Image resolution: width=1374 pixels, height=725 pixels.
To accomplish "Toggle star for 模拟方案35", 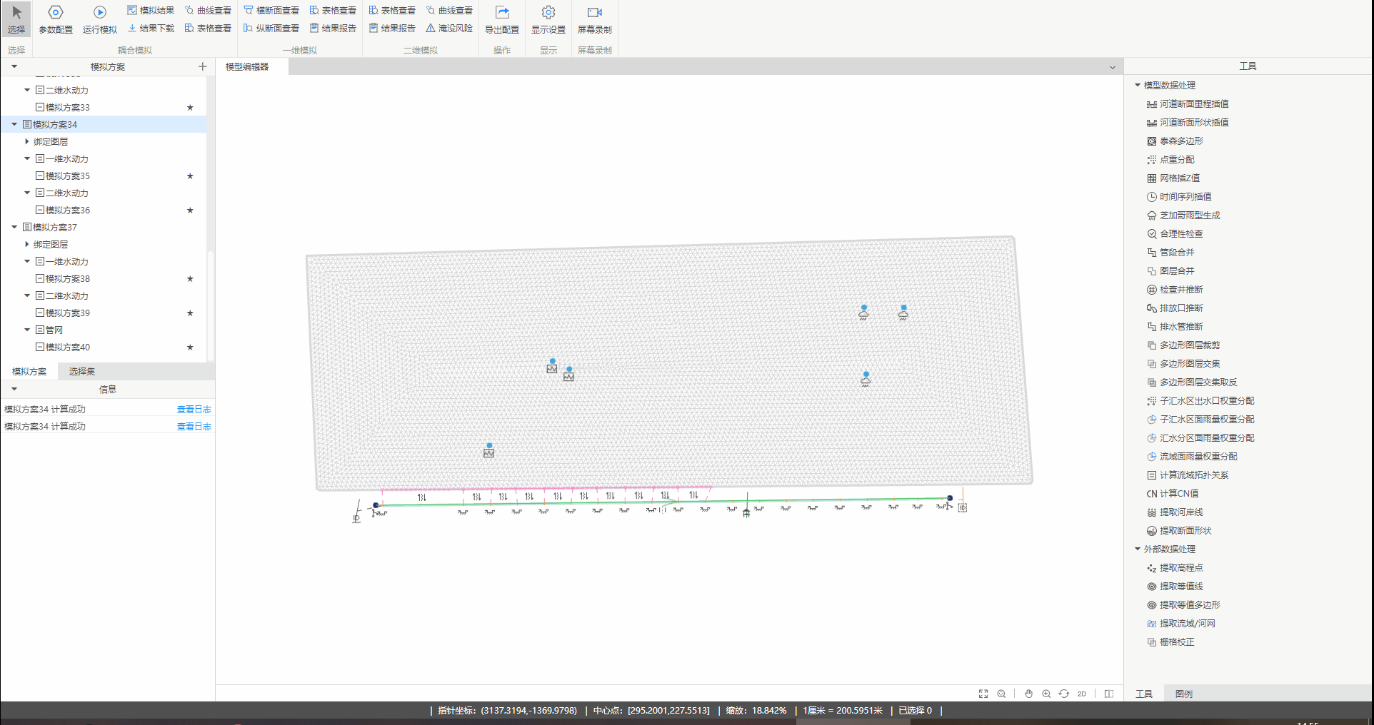I will (x=190, y=176).
